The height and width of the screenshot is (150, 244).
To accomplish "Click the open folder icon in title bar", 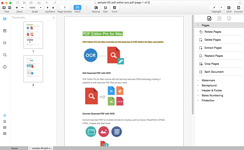I will (24, 3).
